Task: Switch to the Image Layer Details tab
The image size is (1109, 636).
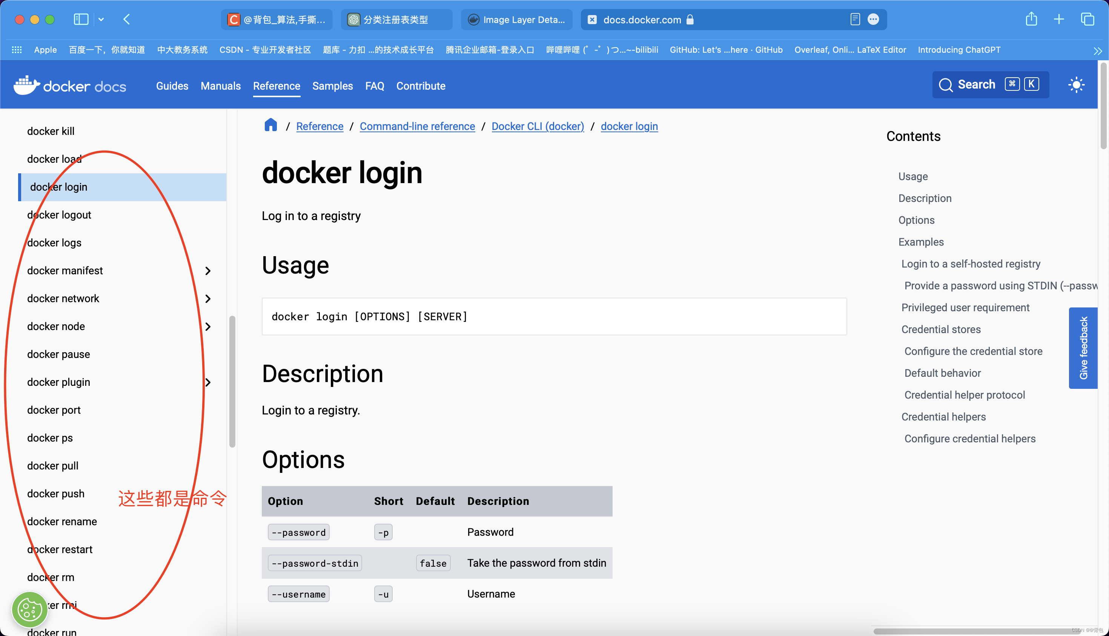Action: [516, 20]
